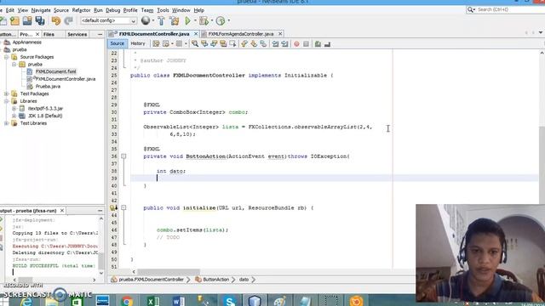Open the Edit menu
The image size is (545, 306).
tap(10, 10)
